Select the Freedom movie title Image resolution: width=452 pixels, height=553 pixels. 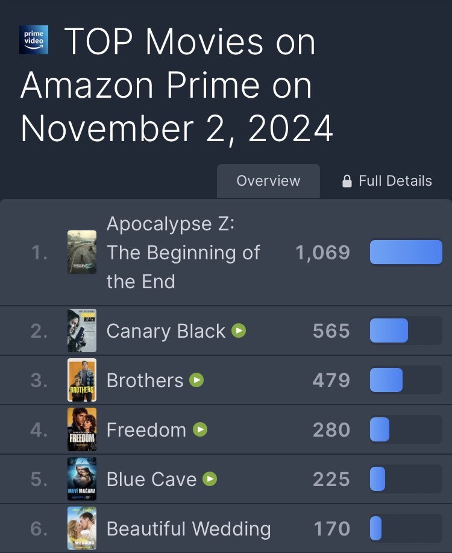[x=146, y=430]
